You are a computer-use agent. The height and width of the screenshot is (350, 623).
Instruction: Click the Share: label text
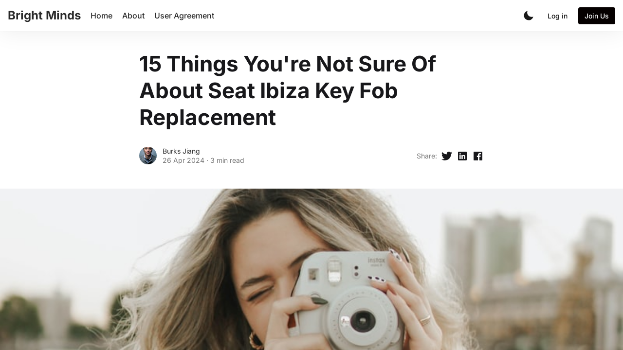(x=427, y=156)
